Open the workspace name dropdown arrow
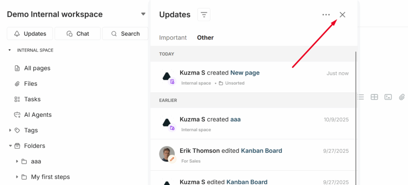The width and height of the screenshot is (408, 185). click(x=143, y=14)
